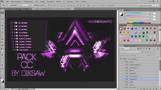Show the Nuclear Explosion CC group
This screenshot has height=90, width=161.
pyautogui.click(x=121, y=65)
